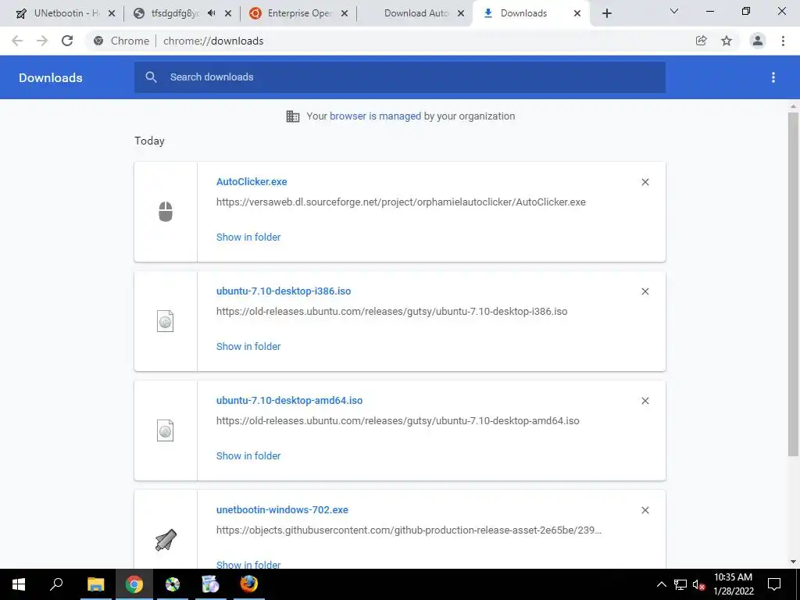Click the managed organization building icon
This screenshot has height=600, width=800.
coord(293,116)
